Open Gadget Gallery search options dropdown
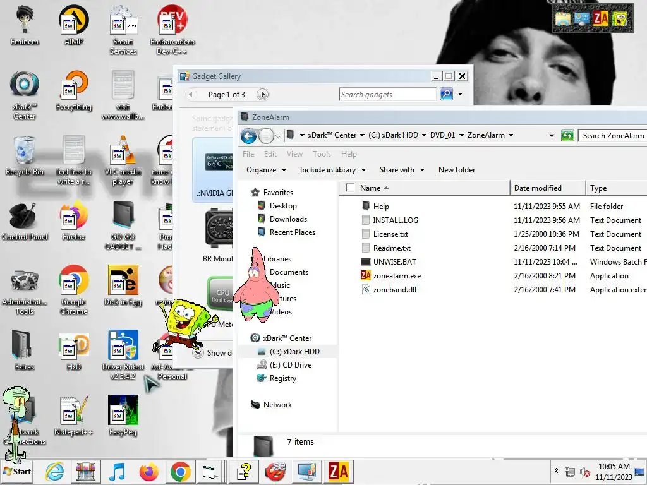Image resolution: width=647 pixels, height=485 pixels. coord(461,95)
